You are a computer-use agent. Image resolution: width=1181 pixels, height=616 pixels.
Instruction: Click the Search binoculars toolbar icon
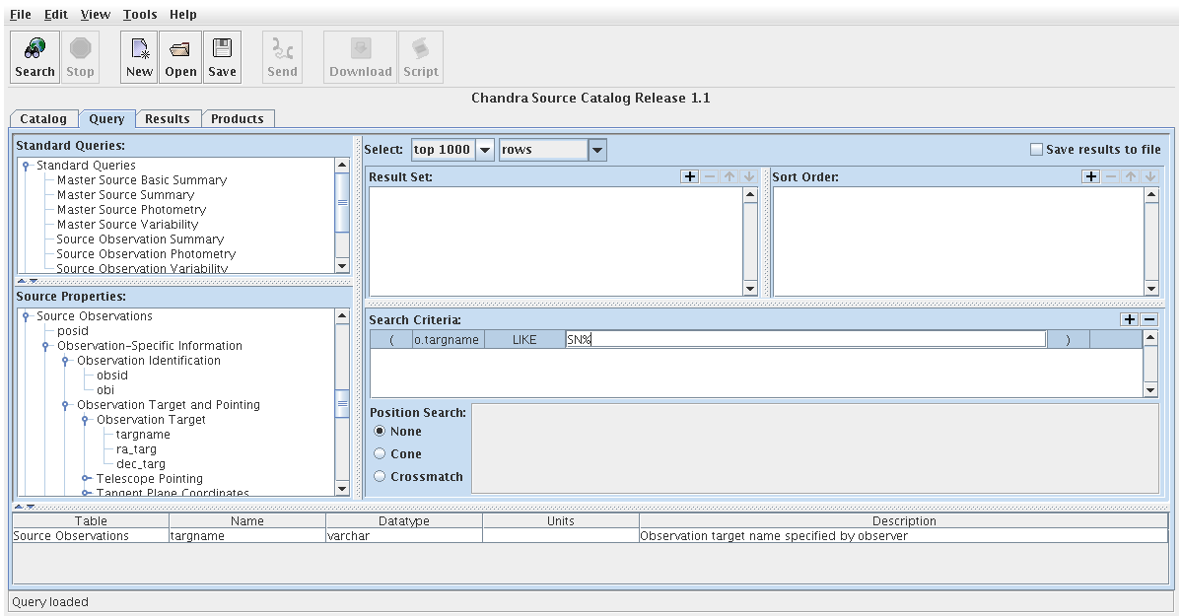pos(35,57)
